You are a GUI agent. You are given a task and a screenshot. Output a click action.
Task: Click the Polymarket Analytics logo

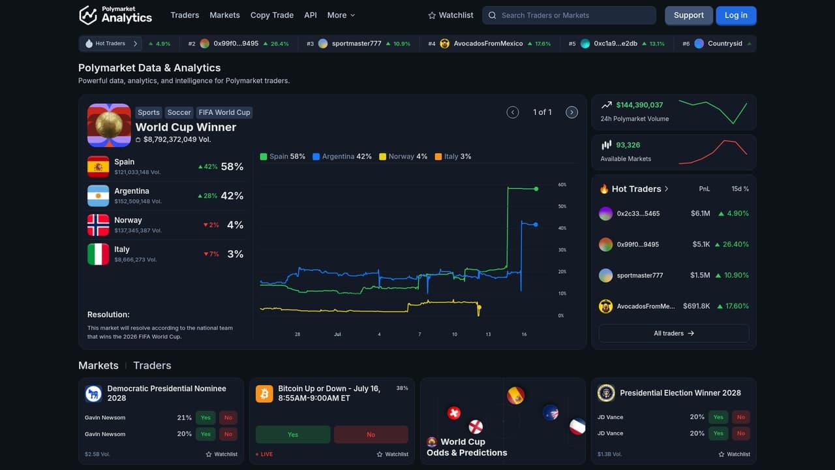115,15
